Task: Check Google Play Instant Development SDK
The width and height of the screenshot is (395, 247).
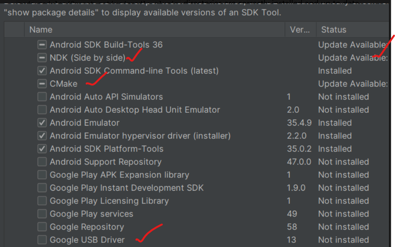Action: (x=42, y=188)
